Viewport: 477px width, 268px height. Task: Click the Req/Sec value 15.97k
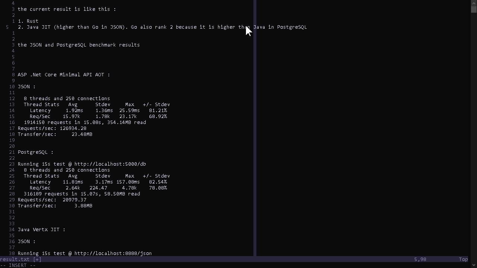click(71, 117)
